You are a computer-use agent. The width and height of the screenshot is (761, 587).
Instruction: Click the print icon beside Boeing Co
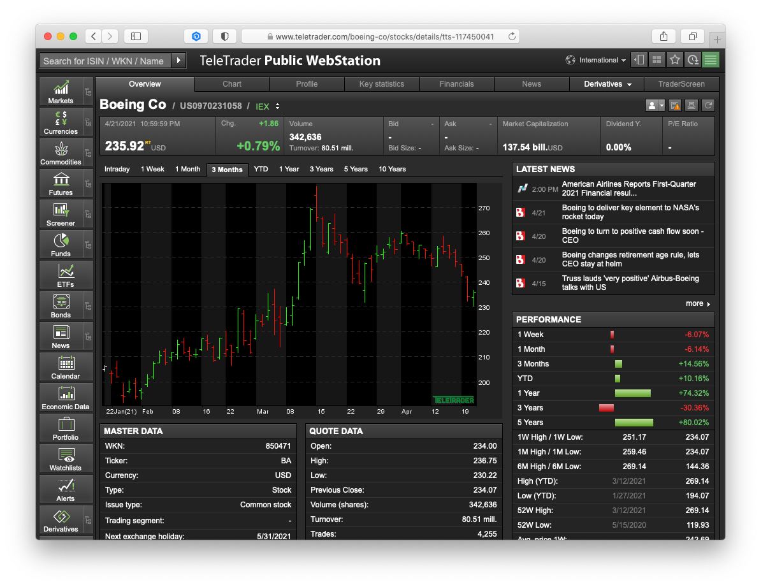point(692,105)
